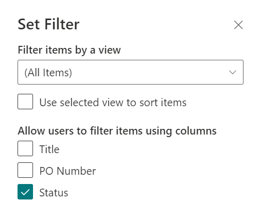The width and height of the screenshot is (260, 217).
Task: Close the Set Filter panel with X icon
Action: [x=238, y=25]
